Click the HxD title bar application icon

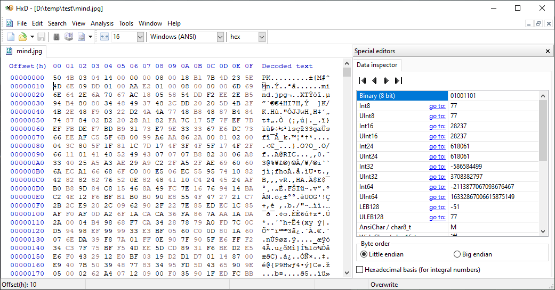9,8
